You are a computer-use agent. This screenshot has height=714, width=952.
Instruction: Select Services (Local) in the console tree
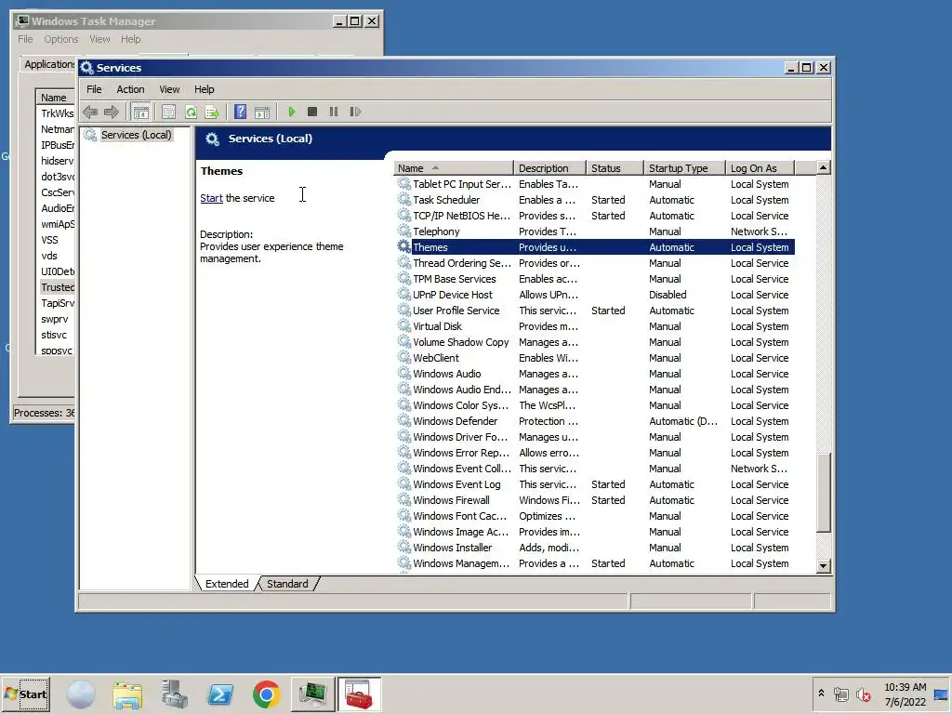[x=136, y=135]
